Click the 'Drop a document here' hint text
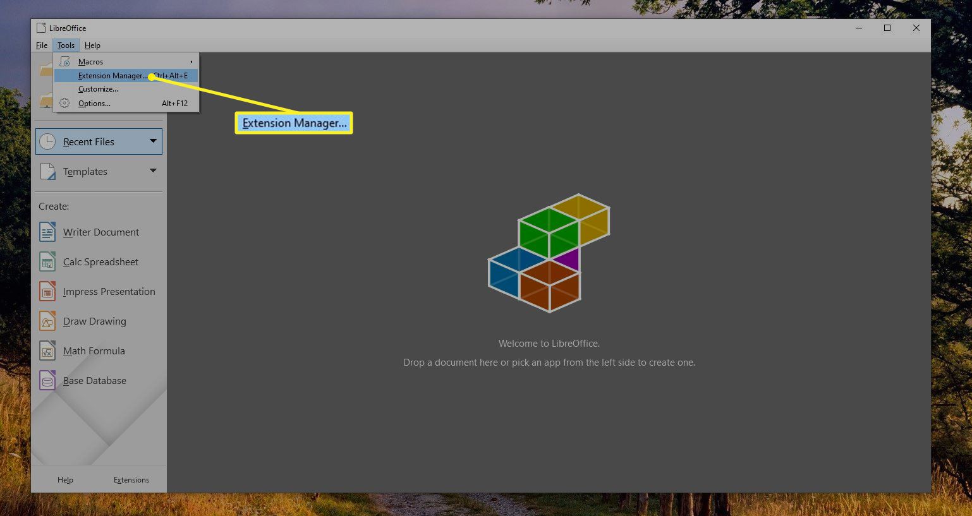The image size is (972, 516). 549,363
